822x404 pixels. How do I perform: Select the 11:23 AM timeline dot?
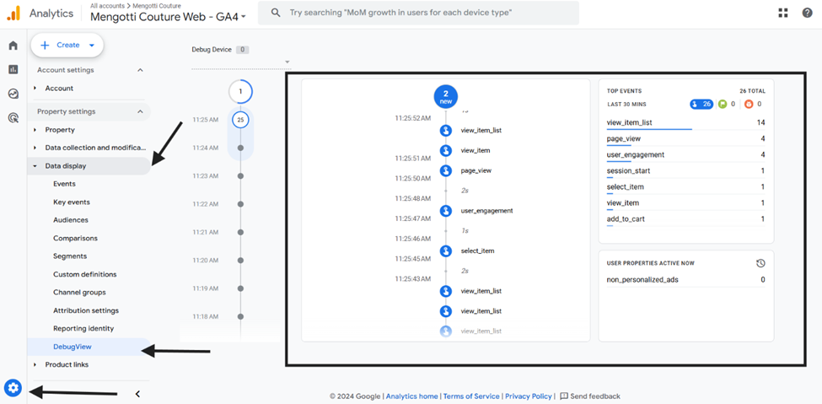click(240, 175)
